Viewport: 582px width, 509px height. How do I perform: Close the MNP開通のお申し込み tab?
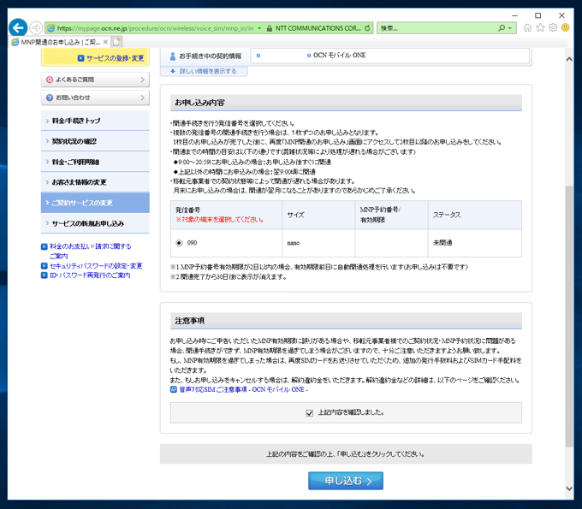pyautogui.click(x=105, y=42)
